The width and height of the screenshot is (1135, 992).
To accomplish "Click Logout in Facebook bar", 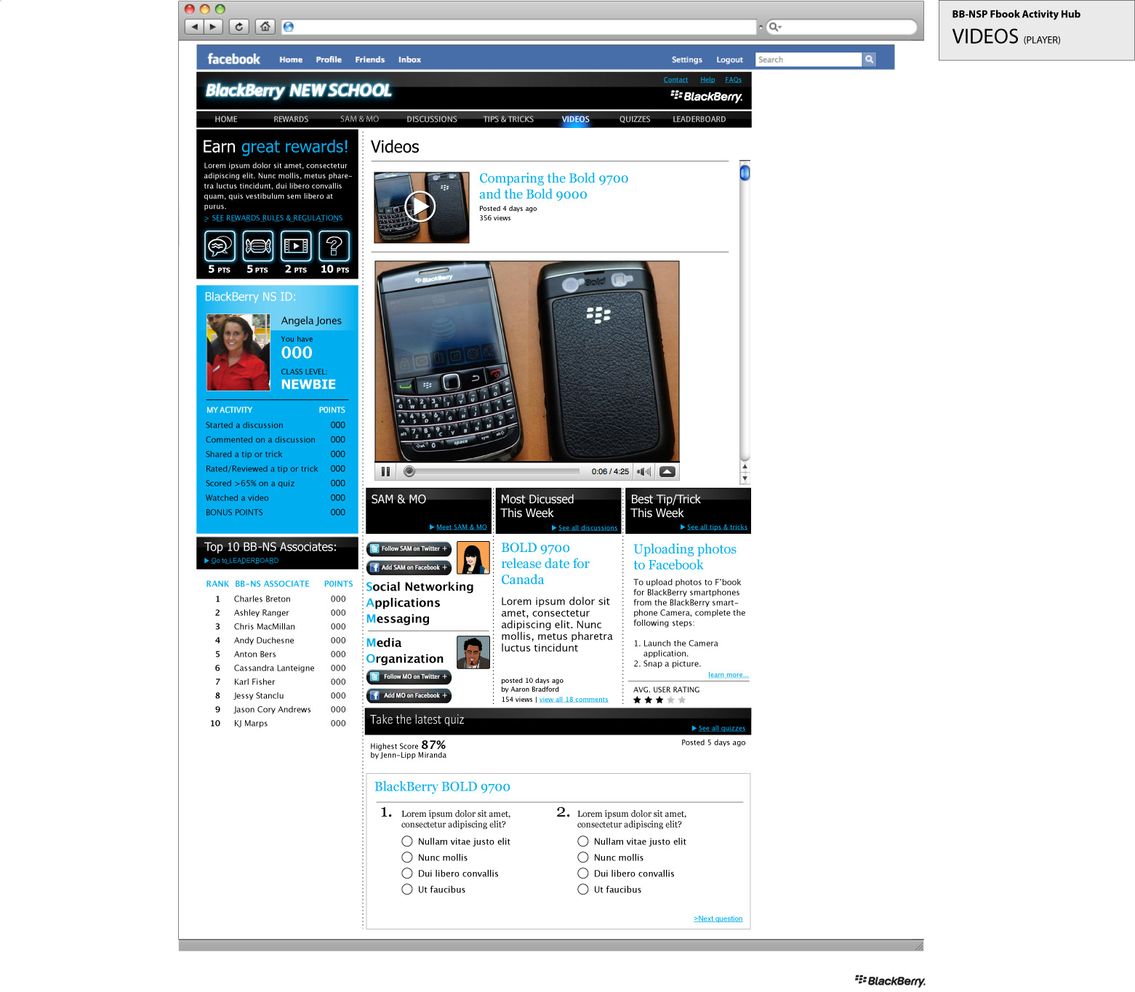I will coord(729,60).
